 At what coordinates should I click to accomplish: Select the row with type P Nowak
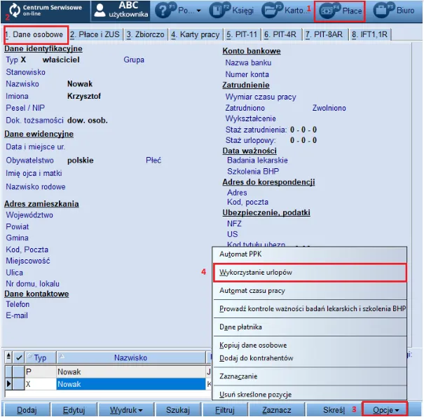click(105, 371)
